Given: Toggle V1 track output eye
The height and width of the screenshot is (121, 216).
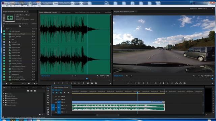Looking at the screenshot, I should (x=64, y=102).
